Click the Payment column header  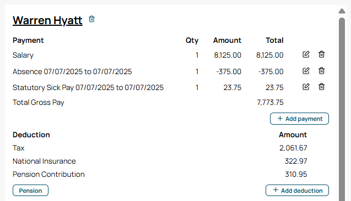click(x=28, y=41)
